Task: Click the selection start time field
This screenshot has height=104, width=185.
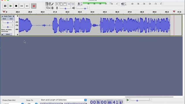Action: pos(51,103)
